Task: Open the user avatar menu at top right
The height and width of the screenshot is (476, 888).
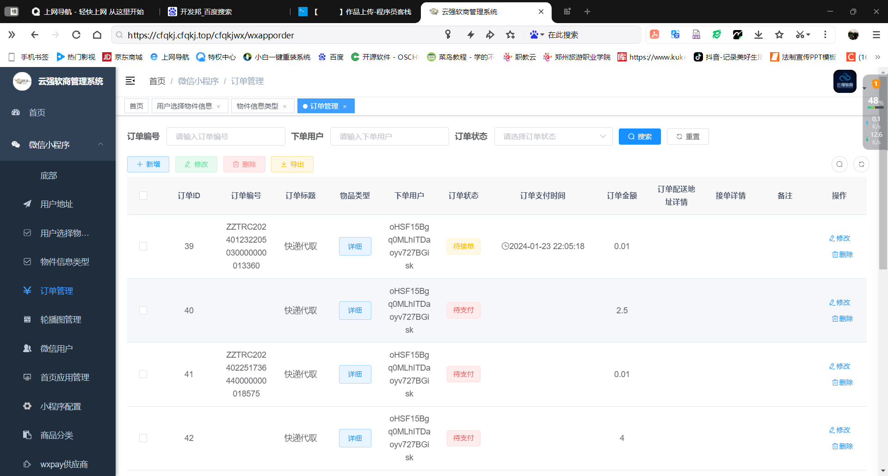Action: (845, 81)
